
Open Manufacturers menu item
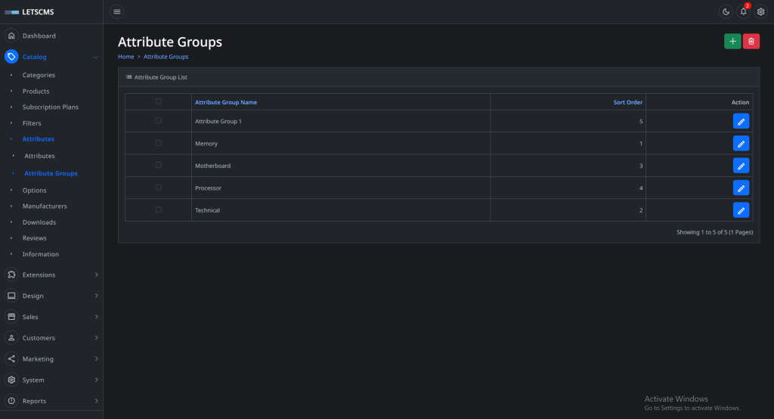coord(45,206)
